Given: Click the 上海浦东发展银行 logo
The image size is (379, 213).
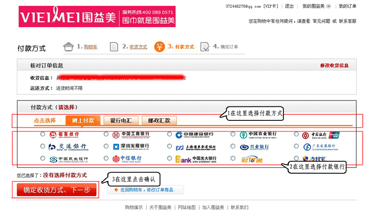Looking at the screenshot, I should (x=195, y=147).
